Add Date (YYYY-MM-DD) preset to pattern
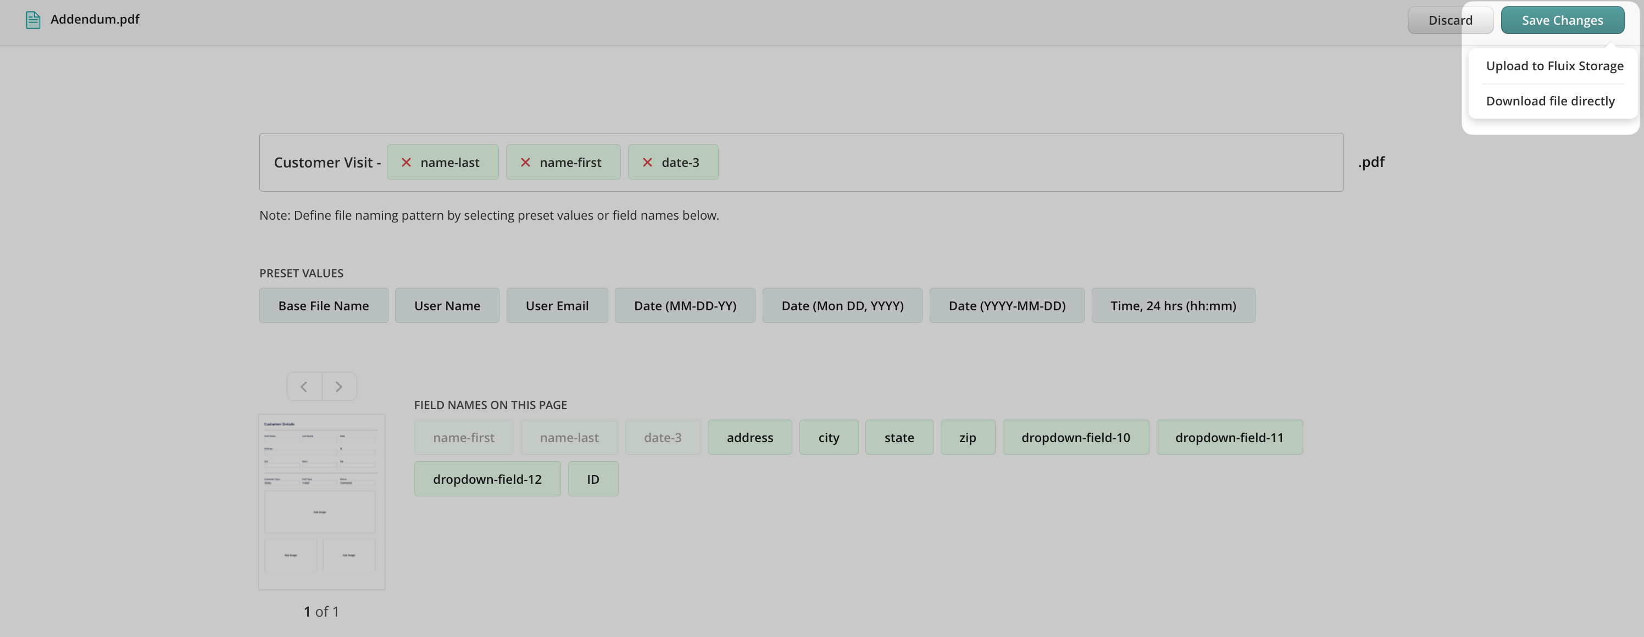The height and width of the screenshot is (637, 1644). pos(1007,305)
